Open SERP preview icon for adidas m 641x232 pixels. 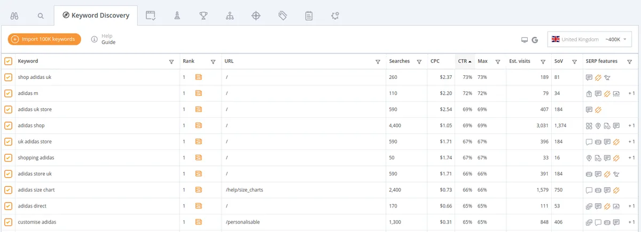coord(199,93)
